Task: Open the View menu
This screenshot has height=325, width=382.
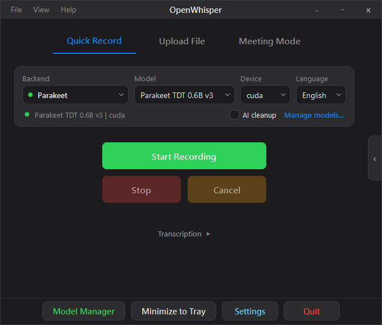Action: point(41,10)
